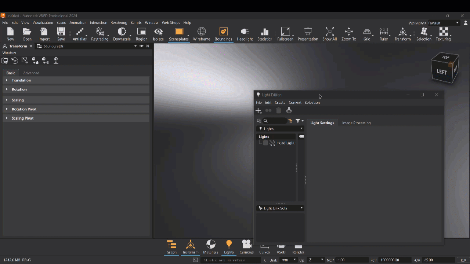
Task: Check the Head Light checkbox
Action: (x=265, y=143)
